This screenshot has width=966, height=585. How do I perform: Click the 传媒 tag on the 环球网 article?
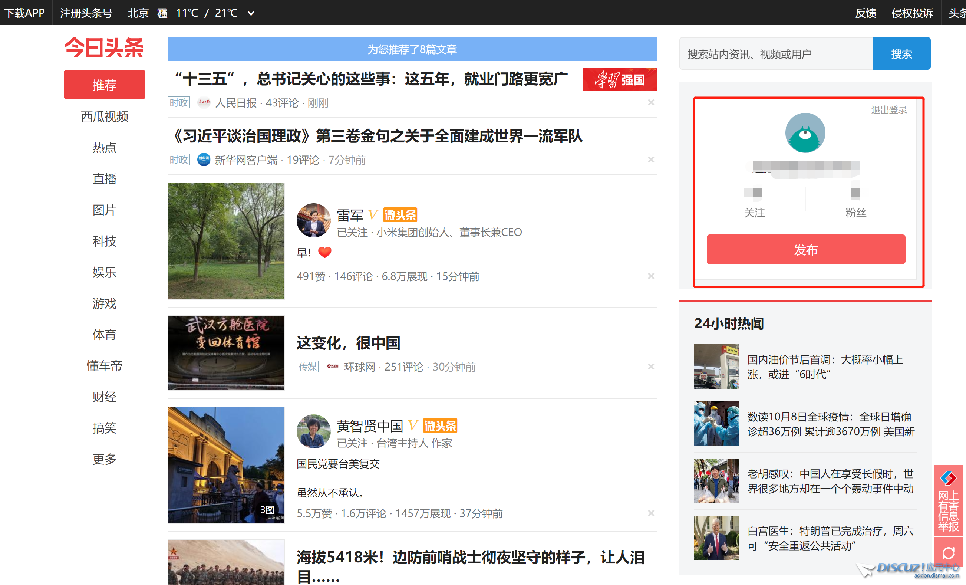[x=308, y=367]
